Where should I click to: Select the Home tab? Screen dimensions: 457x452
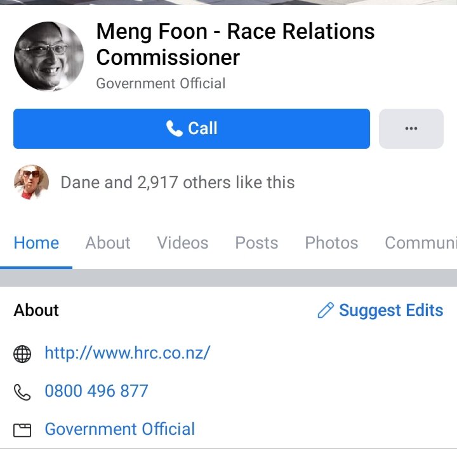pos(36,243)
